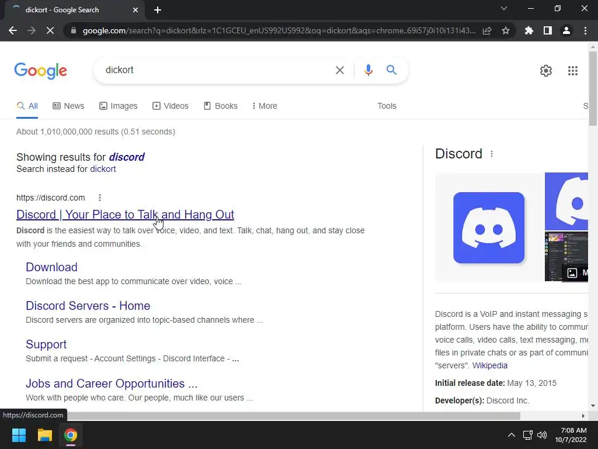Viewport: 598px width, 449px height.
Task: View the Discord app screenshot thumbnail
Action: (x=566, y=257)
